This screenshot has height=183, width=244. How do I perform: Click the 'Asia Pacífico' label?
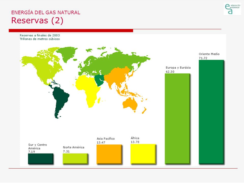(106, 139)
